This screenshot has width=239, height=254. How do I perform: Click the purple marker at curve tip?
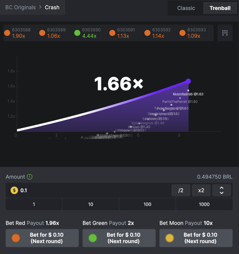(x=188, y=81)
